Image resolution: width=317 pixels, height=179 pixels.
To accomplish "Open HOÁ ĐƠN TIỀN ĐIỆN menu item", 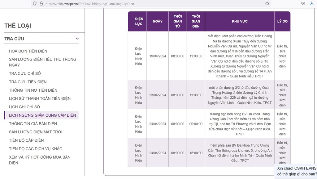I will 28,51.
